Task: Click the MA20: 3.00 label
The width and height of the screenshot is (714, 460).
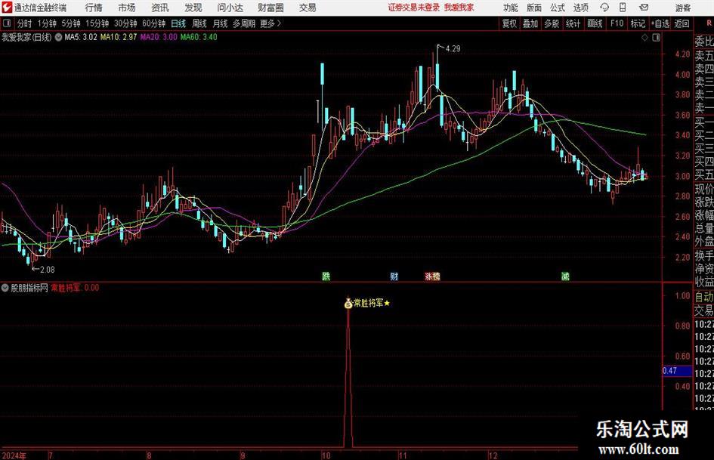Action: tap(159, 37)
